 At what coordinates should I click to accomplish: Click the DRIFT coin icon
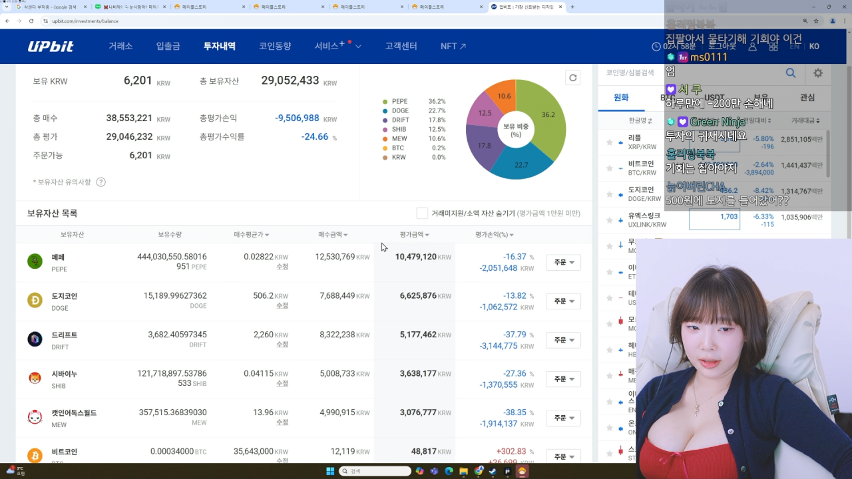pyautogui.click(x=35, y=339)
